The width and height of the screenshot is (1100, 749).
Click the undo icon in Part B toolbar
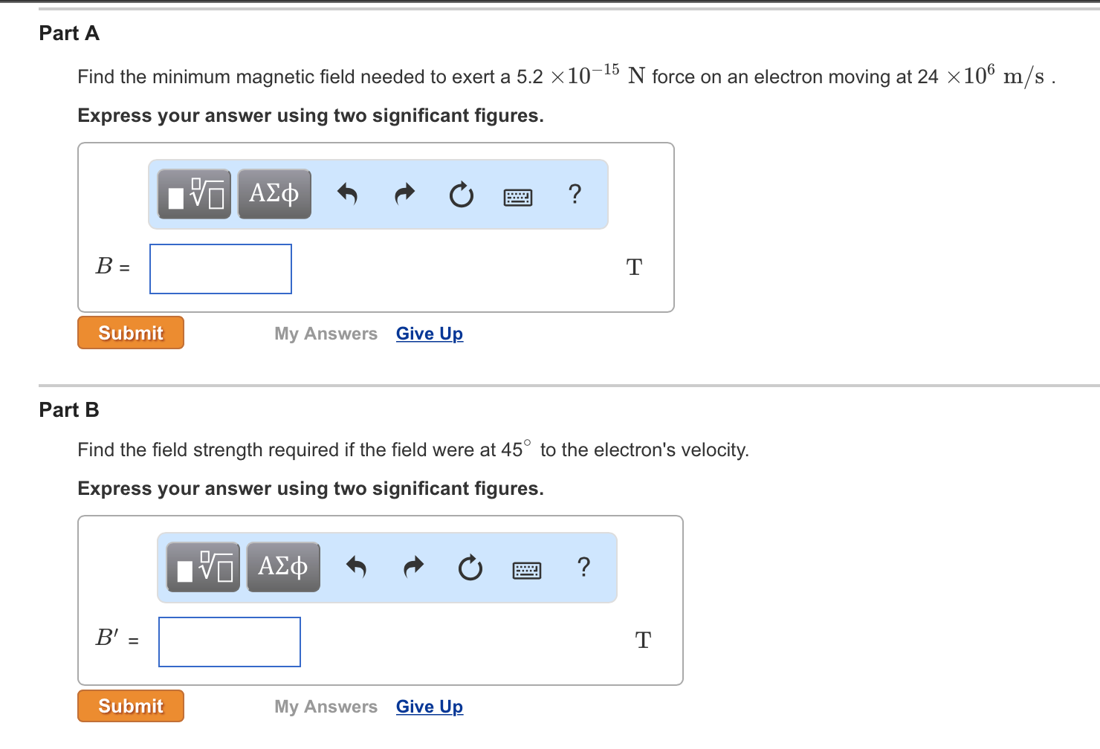click(356, 567)
